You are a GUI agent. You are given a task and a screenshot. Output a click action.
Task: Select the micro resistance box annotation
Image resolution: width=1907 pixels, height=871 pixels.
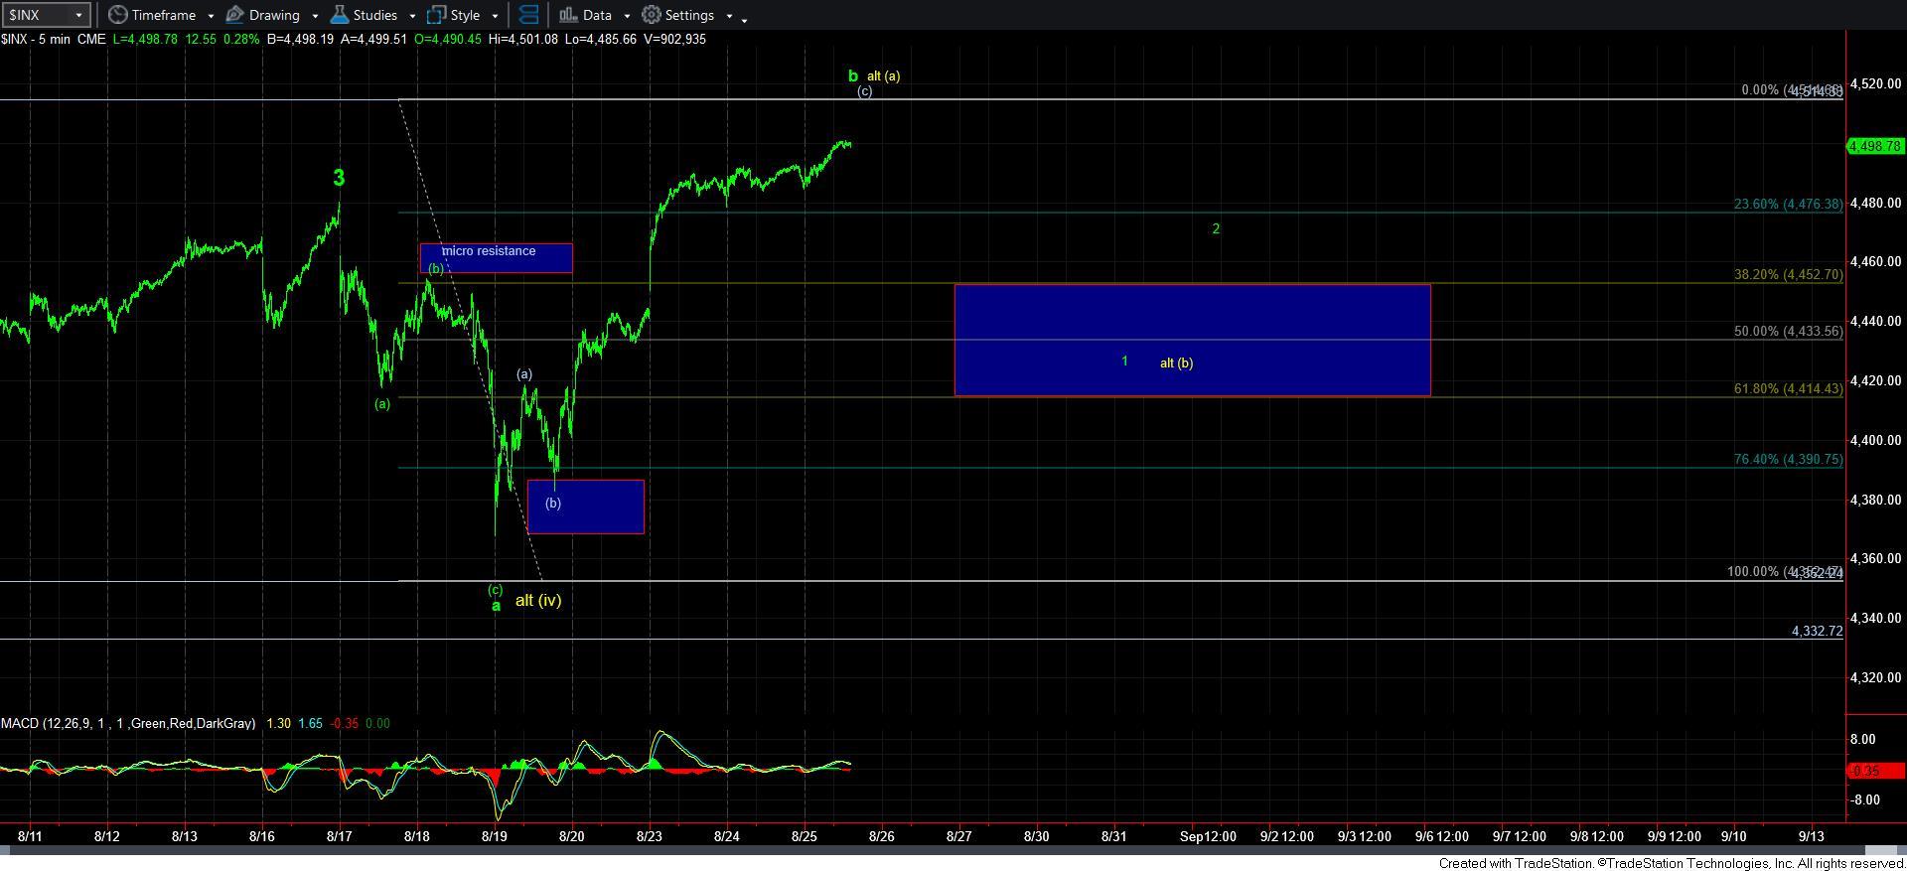[x=496, y=258]
